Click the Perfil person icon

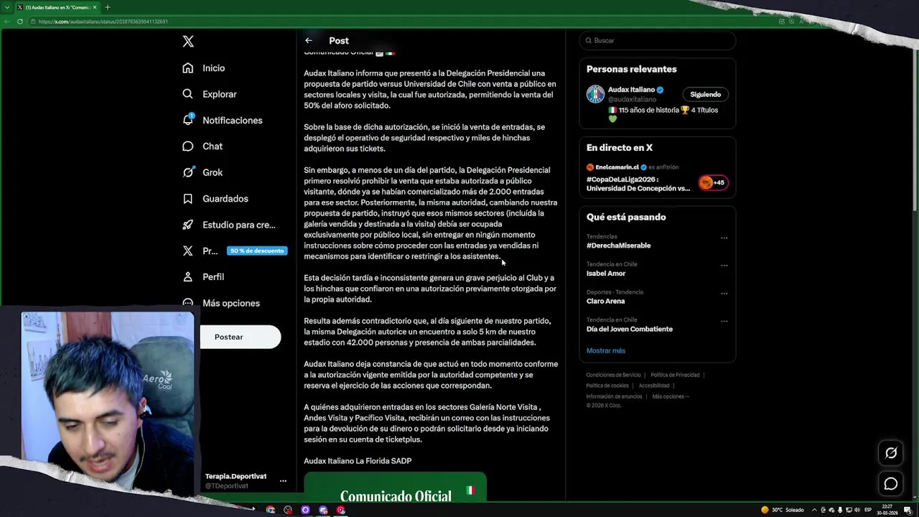click(x=188, y=277)
